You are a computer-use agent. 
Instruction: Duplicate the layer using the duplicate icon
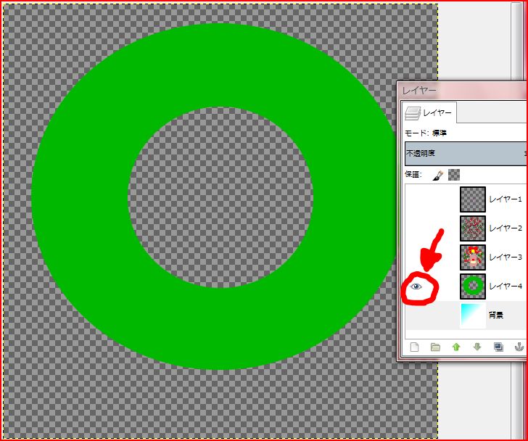pyautogui.click(x=498, y=347)
